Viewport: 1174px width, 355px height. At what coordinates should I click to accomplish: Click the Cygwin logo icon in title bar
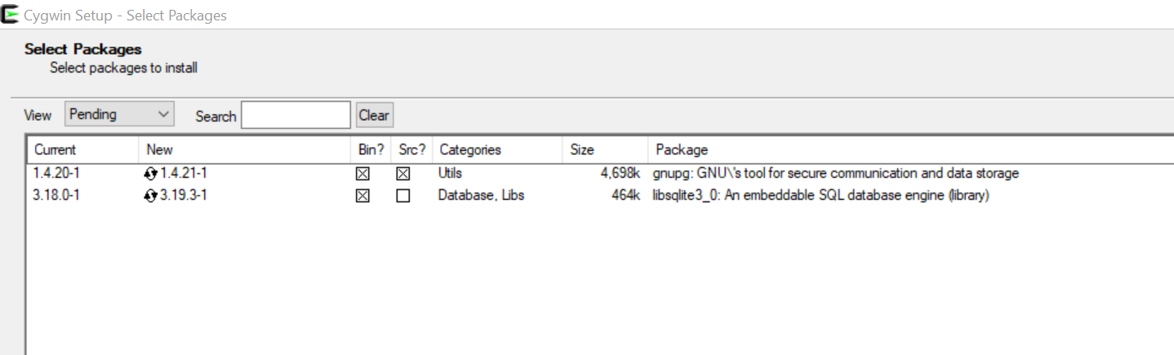pyautogui.click(x=11, y=15)
